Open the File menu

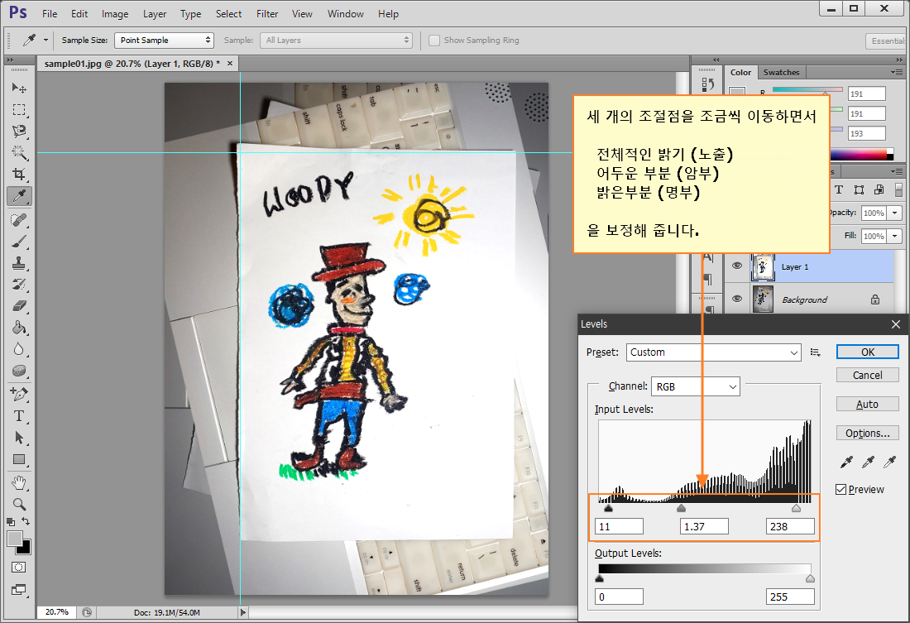[50, 14]
